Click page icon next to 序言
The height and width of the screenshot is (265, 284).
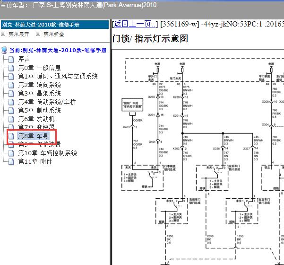[x=11, y=59]
